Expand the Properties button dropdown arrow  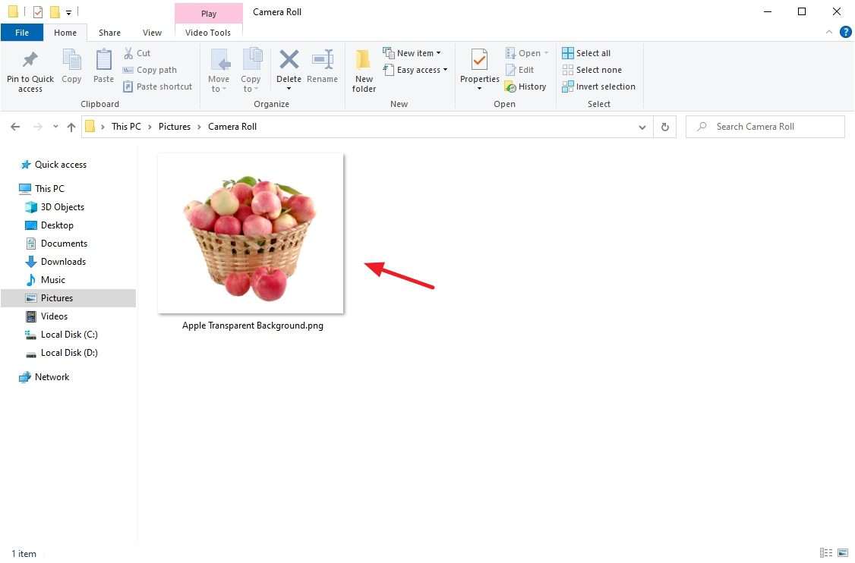(x=479, y=88)
